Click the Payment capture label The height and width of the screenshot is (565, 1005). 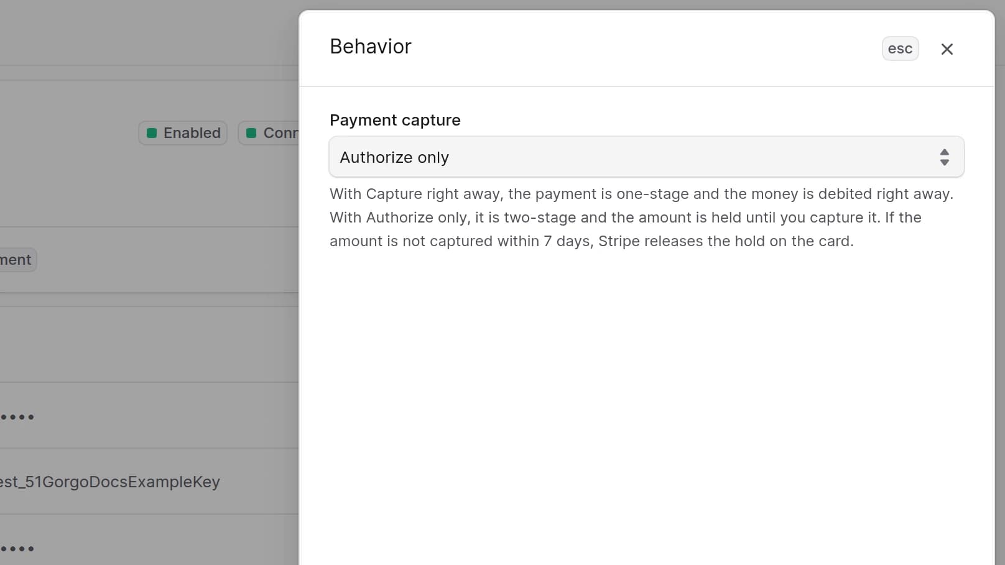395,120
